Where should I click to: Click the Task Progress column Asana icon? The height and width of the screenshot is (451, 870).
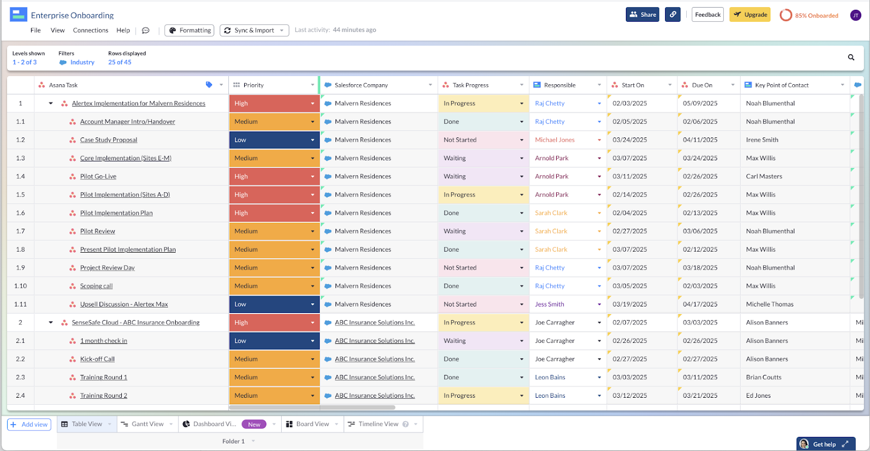(x=446, y=85)
